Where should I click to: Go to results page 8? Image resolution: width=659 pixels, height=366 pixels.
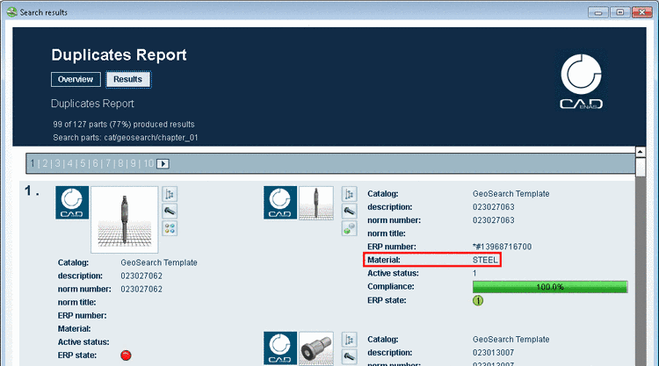coord(120,163)
